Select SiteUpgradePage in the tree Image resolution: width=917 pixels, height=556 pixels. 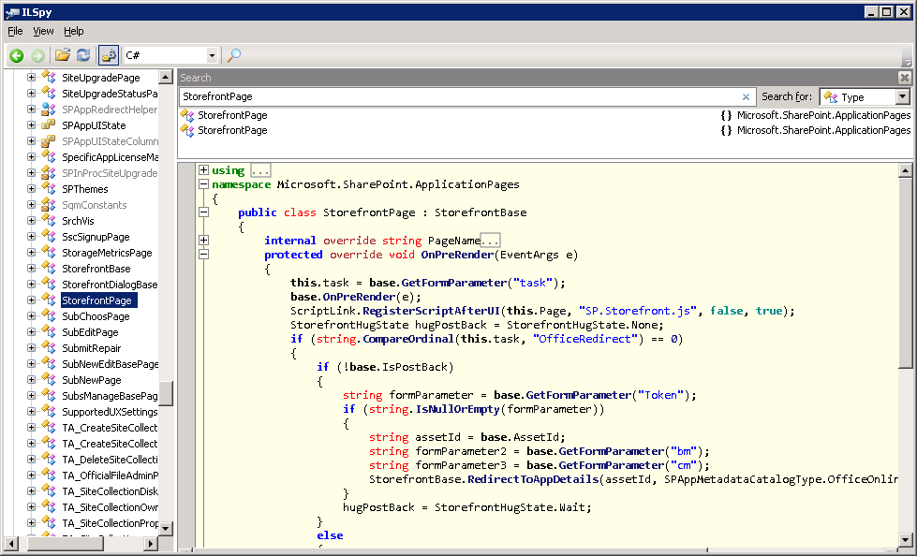coord(100,78)
